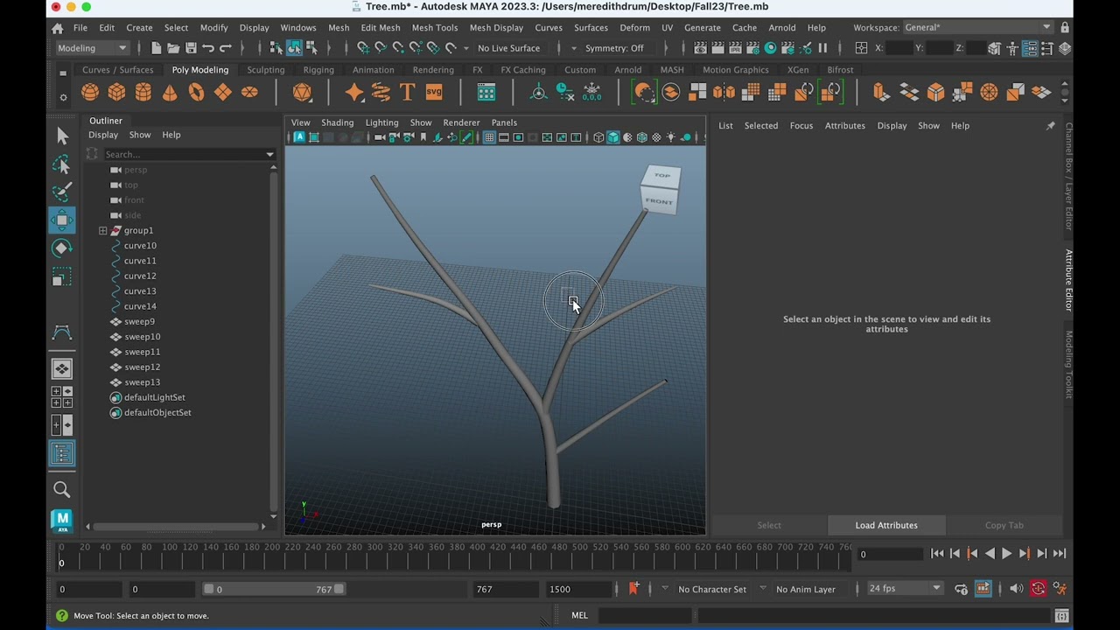Create a polygon cylinder from the shelf
The width and height of the screenshot is (1120, 630).
coord(143,92)
